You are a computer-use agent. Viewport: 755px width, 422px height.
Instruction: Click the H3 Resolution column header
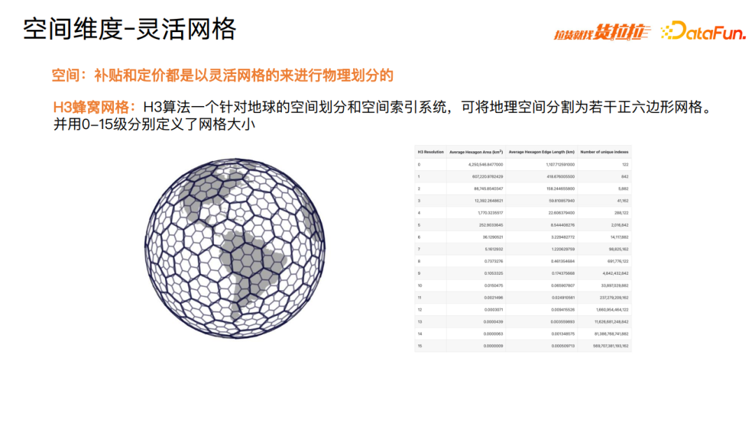[x=431, y=152]
